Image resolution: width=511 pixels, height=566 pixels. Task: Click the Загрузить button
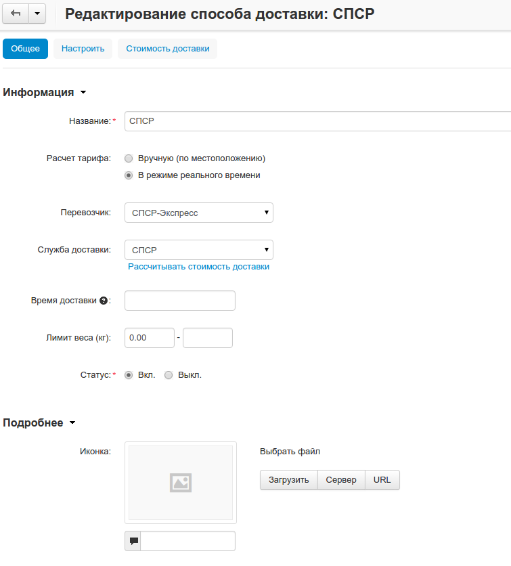click(x=288, y=480)
